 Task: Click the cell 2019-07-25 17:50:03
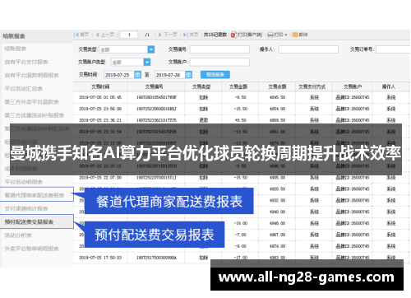pyautogui.click(x=100, y=258)
